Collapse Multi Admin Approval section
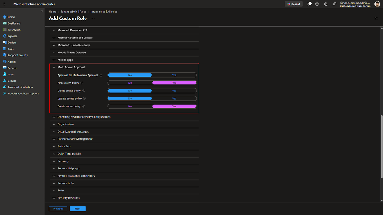The height and width of the screenshot is (215, 383). tap(124, 67)
